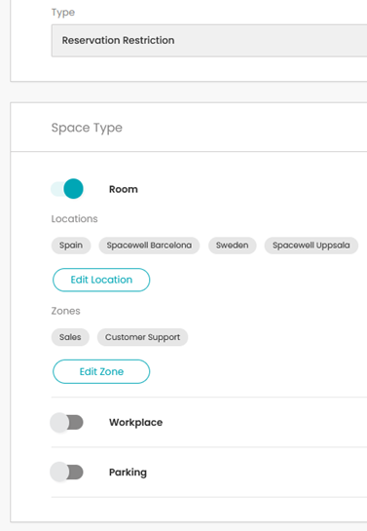The width and height of the screenshot is (367, 531).
Task: Click the Locations label
Action: click(x=74, y=219)
